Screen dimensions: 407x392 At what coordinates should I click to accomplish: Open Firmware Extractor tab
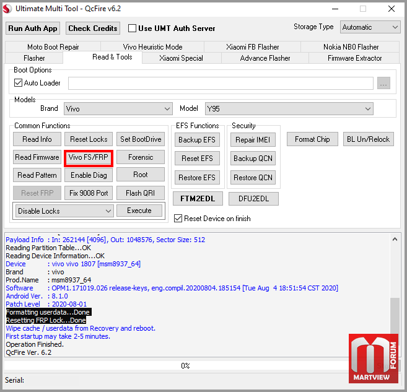pyautogui.click(x=354, y=58)
